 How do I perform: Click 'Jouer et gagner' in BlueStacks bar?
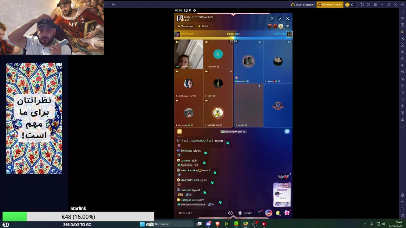303,5
